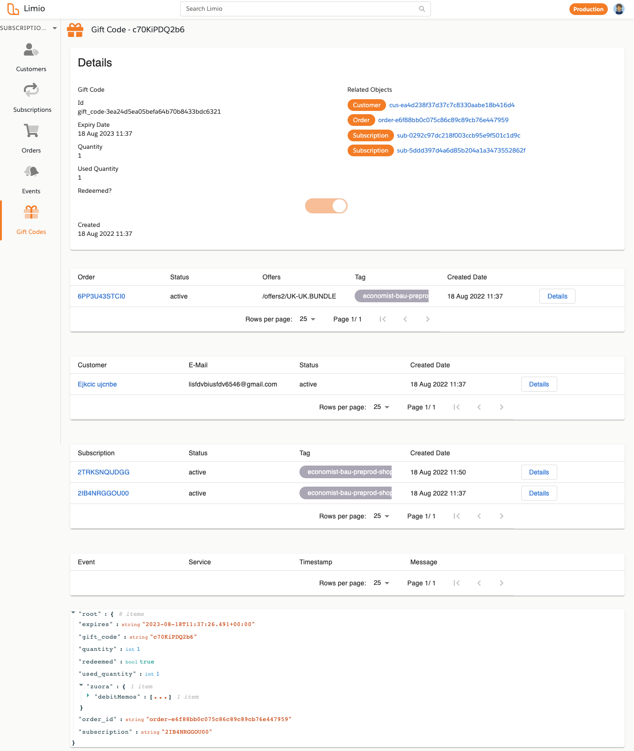Click the Limio logo icon
The height and width of the screenshot is (751, 634).
[13, 9]
